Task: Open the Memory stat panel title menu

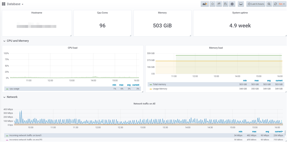Action: (162, 13)
